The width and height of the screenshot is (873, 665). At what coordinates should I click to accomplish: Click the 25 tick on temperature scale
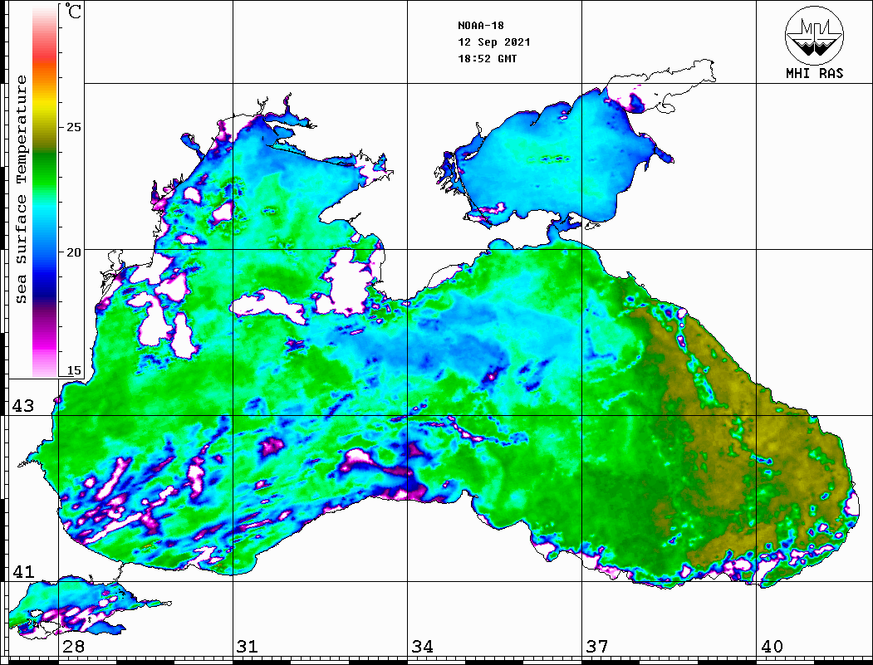point(73,127)
